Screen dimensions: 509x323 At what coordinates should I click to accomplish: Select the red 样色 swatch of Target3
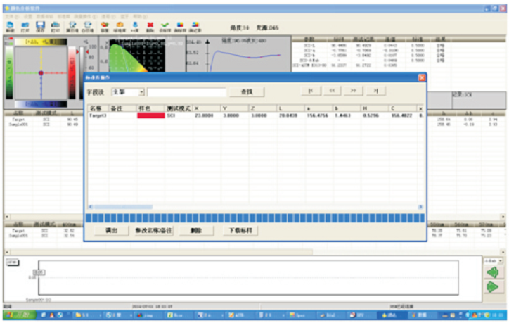[x=150, y=115]
